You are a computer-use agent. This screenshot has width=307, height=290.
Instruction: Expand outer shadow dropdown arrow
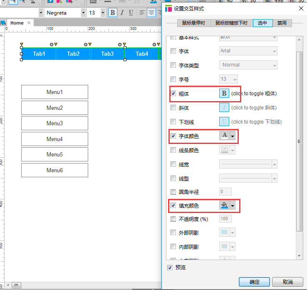233,233
